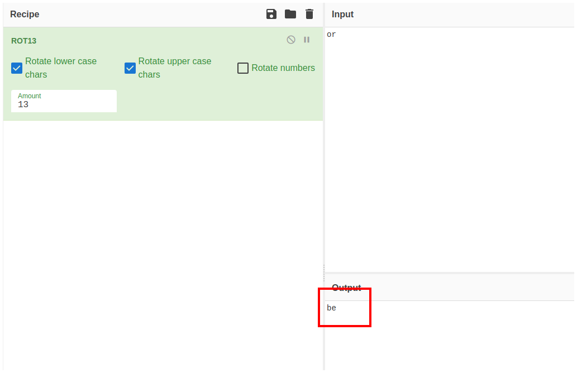Image resolution: width=577 pixels, height=373 pixels.
Task: Disable the ROT13 operation via circle-slash icon
Action: coord(291,40)
